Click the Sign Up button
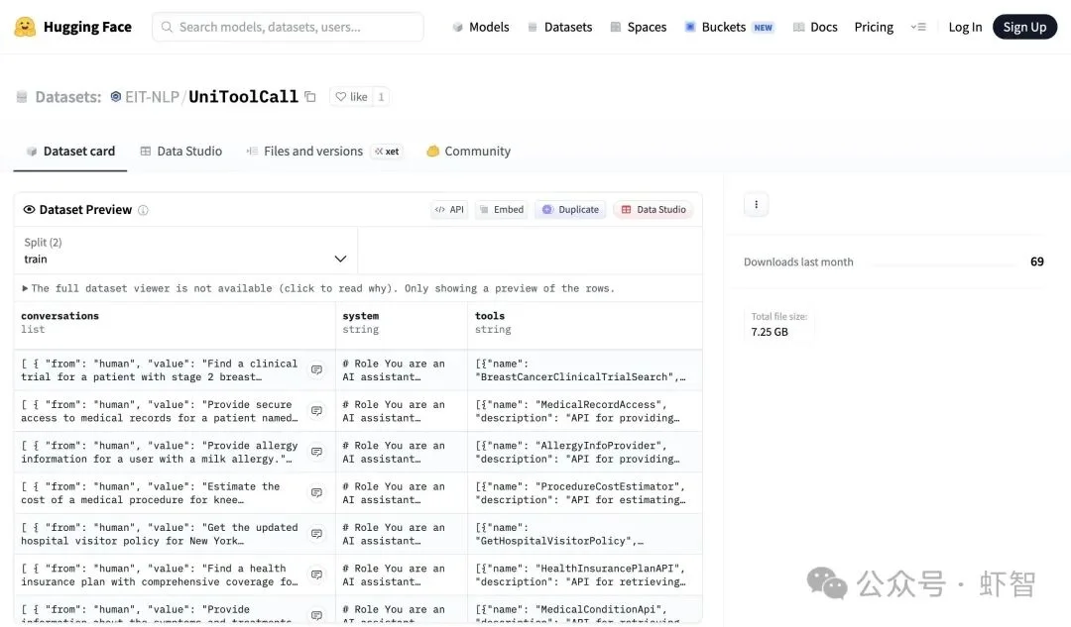The image size is (1071, 627). click(1024, 27)
